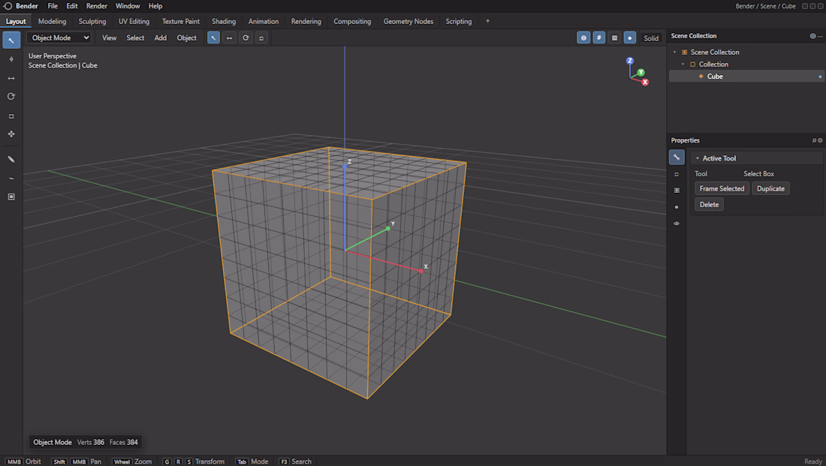
Task: Collapse the Scene Collection tree arrow
Action: pyautogui.click(x=674, y=52)
